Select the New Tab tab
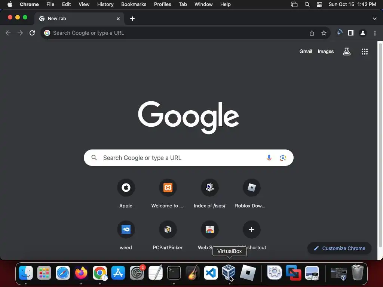 (x=79, y=19)
